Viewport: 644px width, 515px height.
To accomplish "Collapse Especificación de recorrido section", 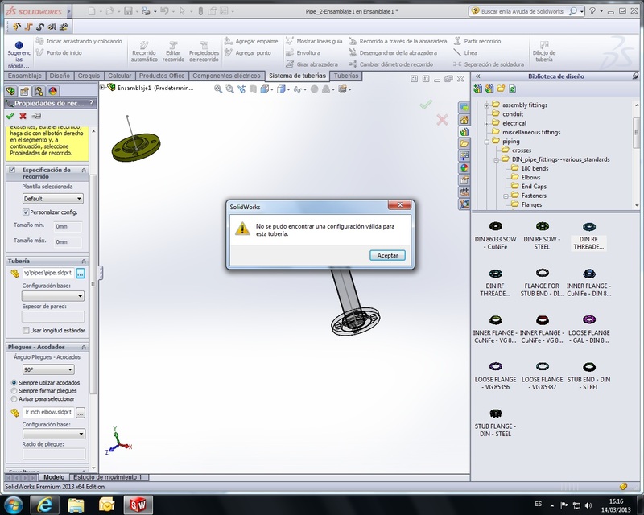I will 84,170.
